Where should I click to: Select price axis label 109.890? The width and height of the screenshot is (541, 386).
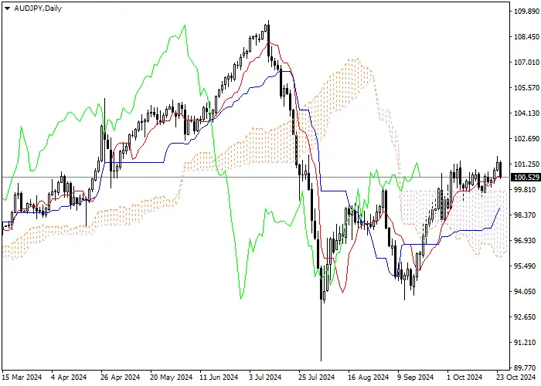coord(526,12)
